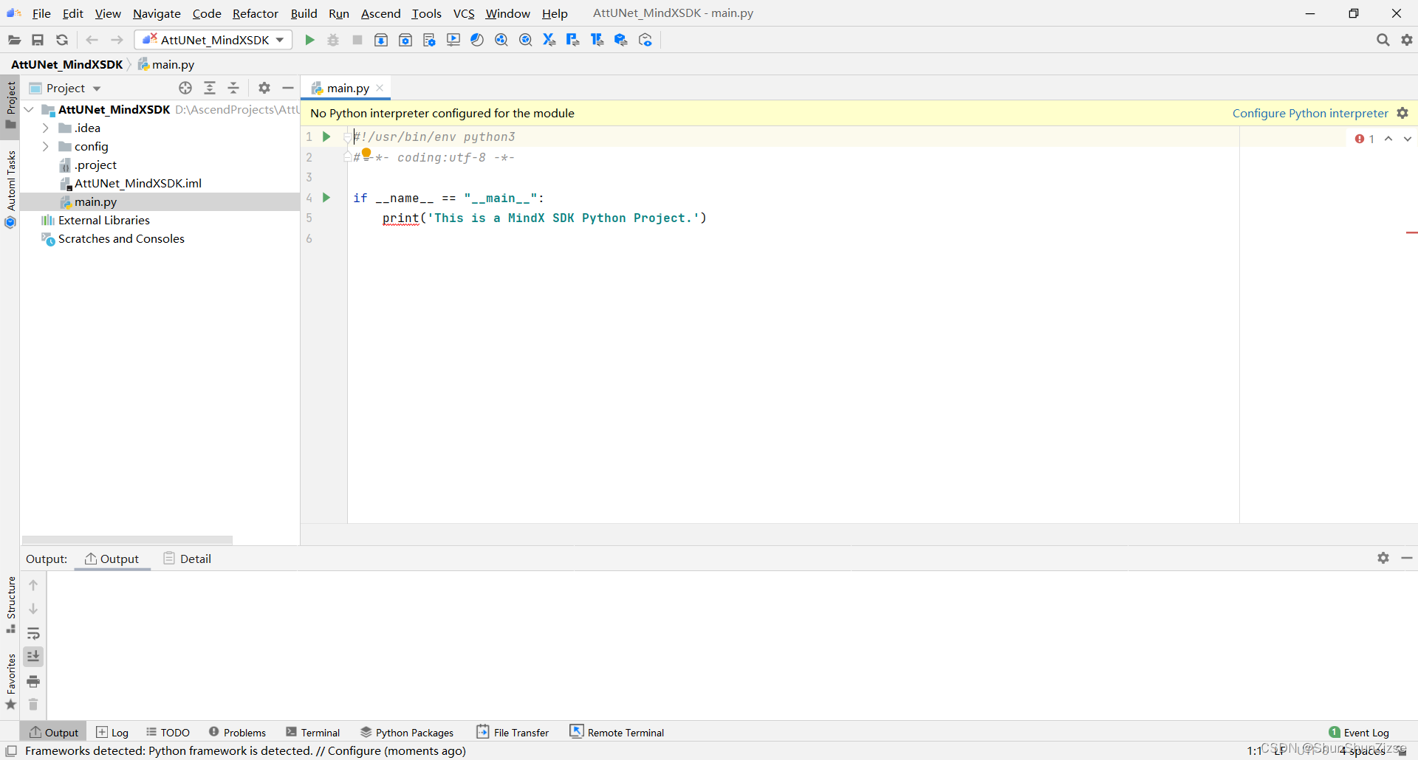Click Collapse All in Project panel
The width and height of the screenshot is (1418, 760).
[233, 88]
